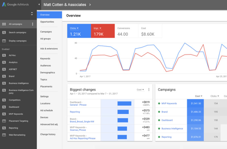Select Topics in navigation
This screenshot has width=227, height=149.
click(44, 79)
